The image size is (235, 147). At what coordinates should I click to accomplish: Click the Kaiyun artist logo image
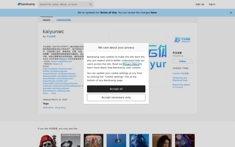click(x=182, y=40)
